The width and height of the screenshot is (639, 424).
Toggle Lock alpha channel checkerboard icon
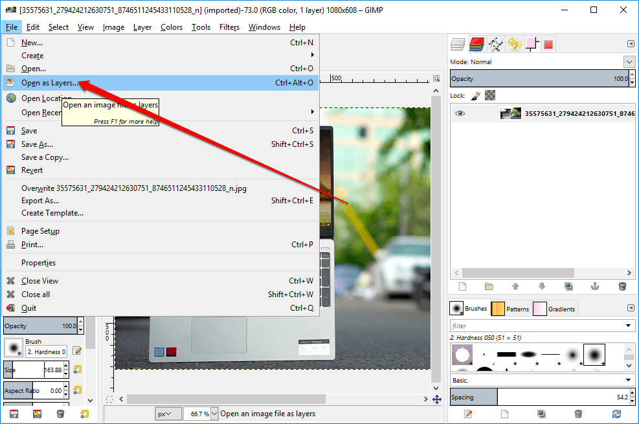pos(490,95)
